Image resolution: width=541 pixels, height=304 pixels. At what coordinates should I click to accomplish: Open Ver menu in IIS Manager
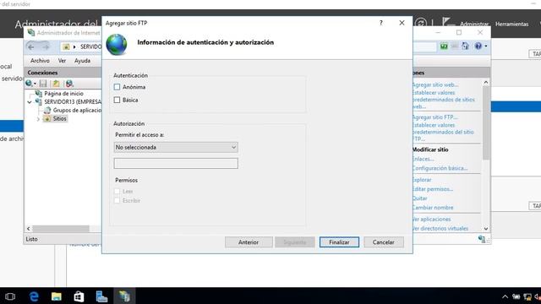(62, 61)
